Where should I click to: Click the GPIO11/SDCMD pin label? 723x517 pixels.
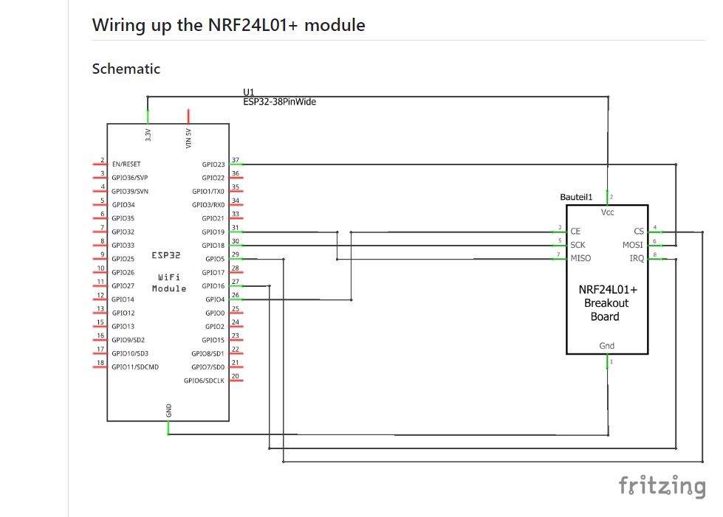(x=135, y=367)
